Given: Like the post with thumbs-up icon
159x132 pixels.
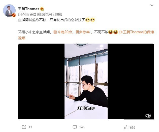Looking at the screenshot, I should pos(126,127).
